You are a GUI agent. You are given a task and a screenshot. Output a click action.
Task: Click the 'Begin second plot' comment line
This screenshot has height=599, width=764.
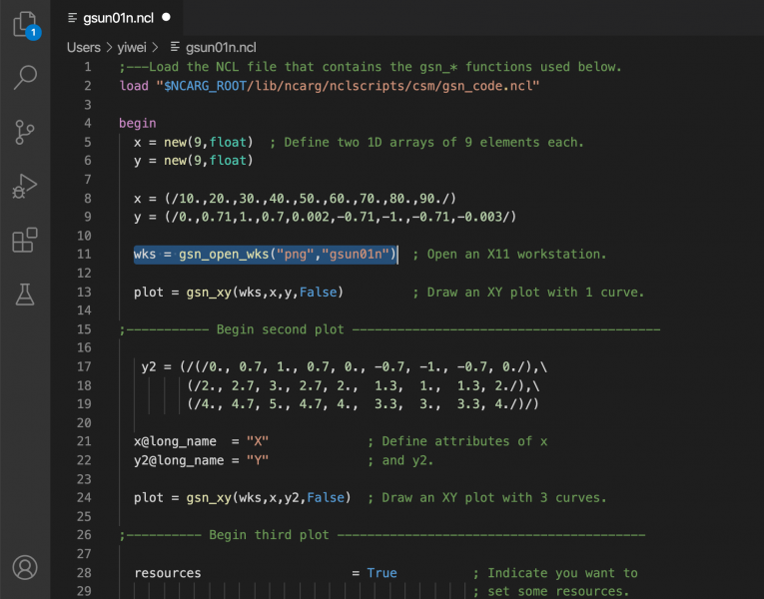coord(389,329)
